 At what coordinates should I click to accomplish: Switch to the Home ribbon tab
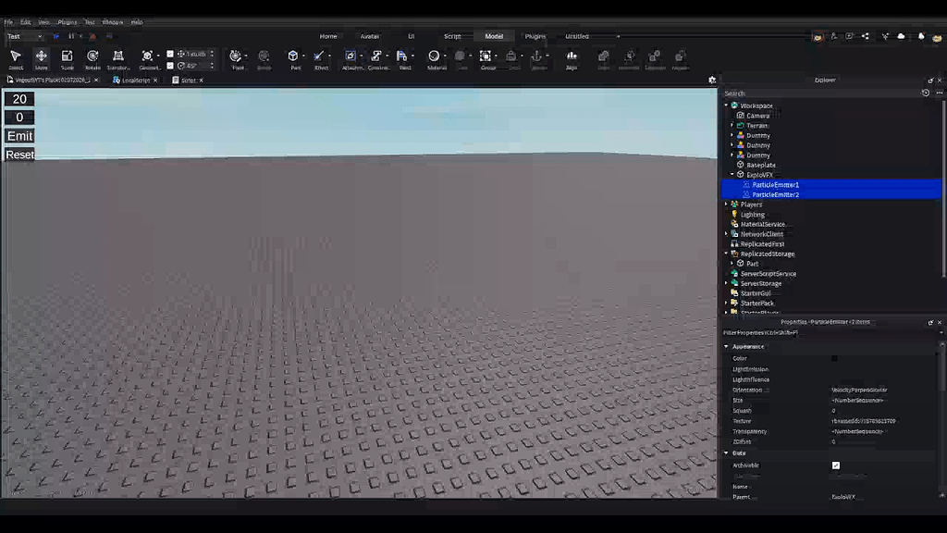(329, 36)
